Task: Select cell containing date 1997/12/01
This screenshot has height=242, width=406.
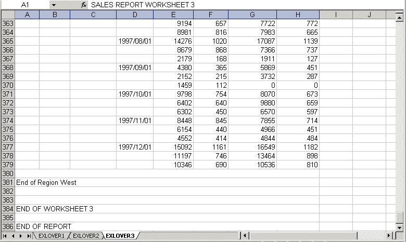Action: 134,147
